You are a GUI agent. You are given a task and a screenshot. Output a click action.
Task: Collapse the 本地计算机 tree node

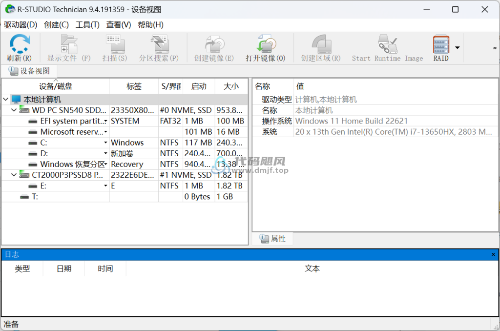pos(5,100)
